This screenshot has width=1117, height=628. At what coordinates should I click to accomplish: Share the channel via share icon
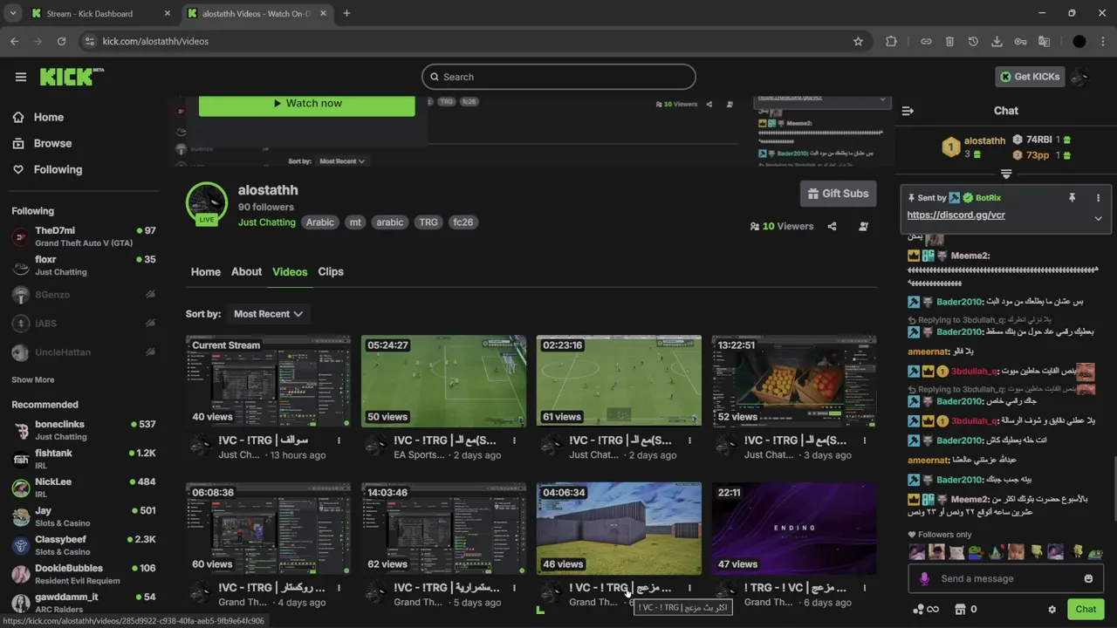pos(832,226)
